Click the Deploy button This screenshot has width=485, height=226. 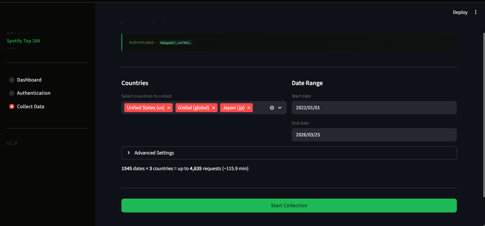pyautogui.click(x=460, y=12)
